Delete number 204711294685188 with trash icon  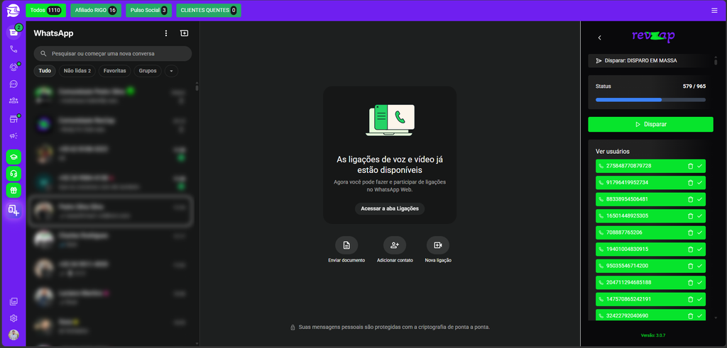click(x=690, y=282)
